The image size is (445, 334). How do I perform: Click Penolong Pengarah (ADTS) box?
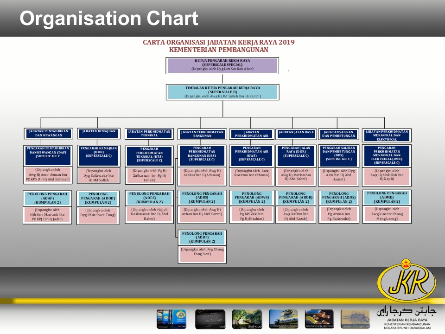click(x=149, y=198)
